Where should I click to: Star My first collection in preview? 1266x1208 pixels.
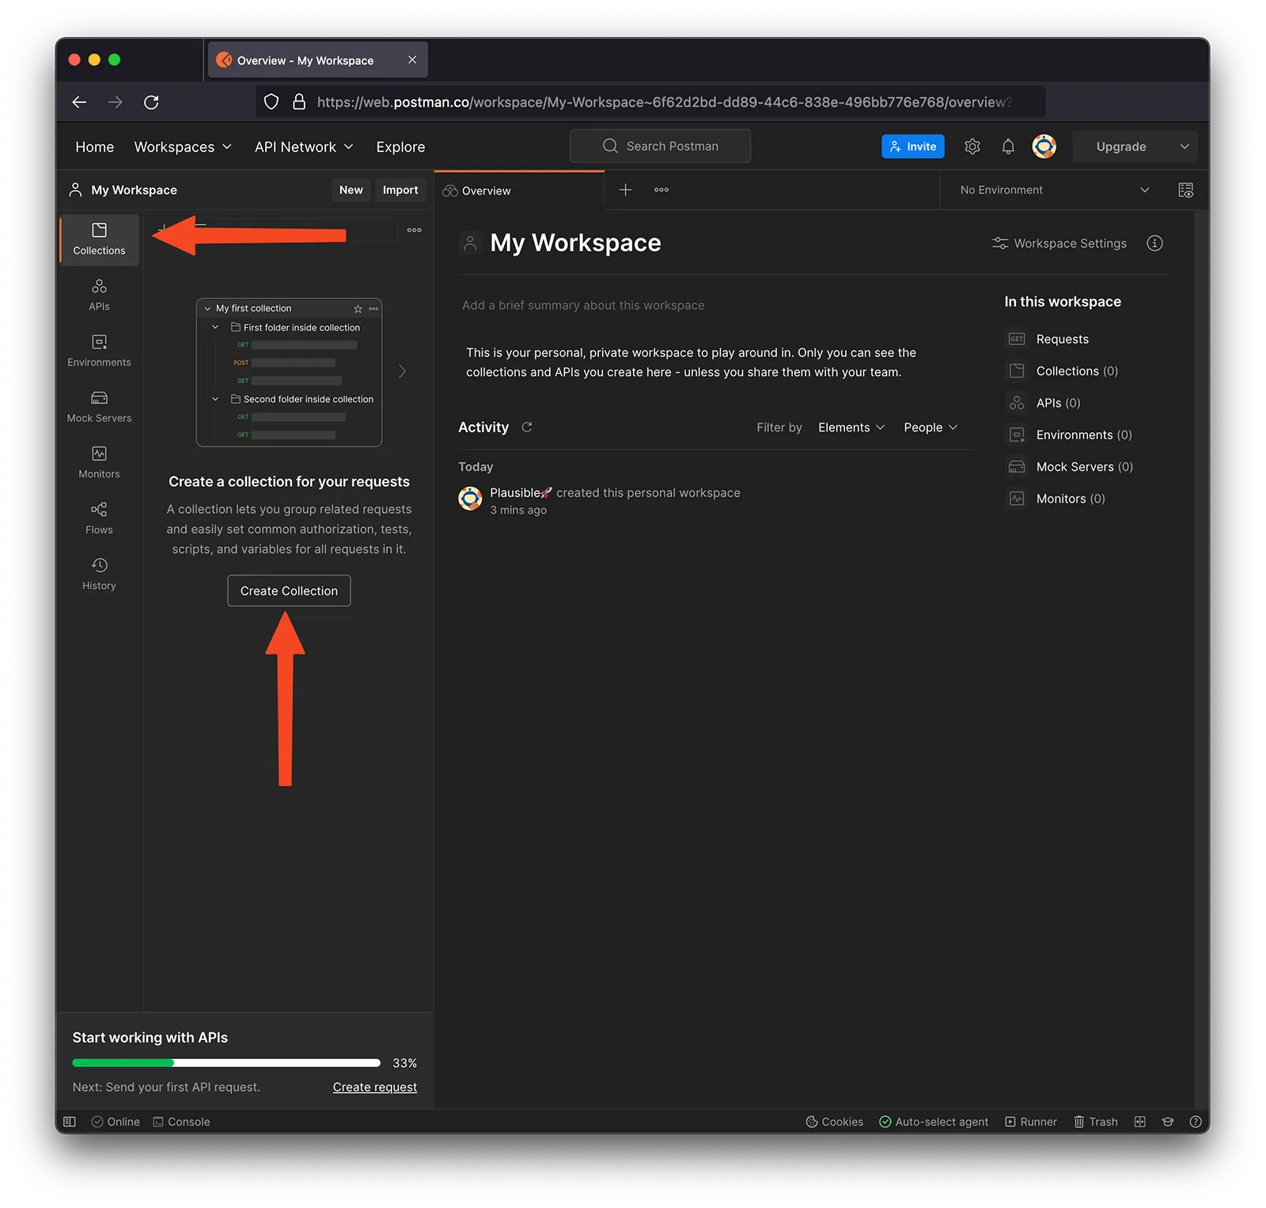pos(358,309)
